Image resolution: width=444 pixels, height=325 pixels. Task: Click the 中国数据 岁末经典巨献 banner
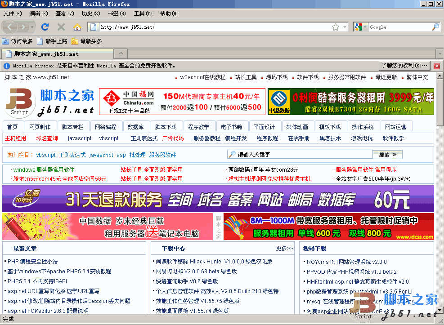(108, 227)
